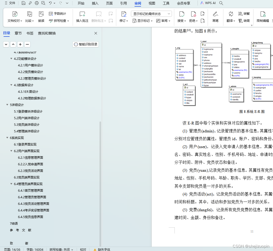Open the 审阅 pane dropdown

(163, 21)
